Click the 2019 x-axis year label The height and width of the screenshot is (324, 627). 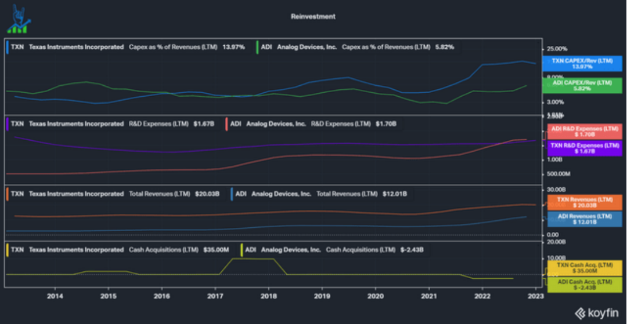(x=322, y=296)
